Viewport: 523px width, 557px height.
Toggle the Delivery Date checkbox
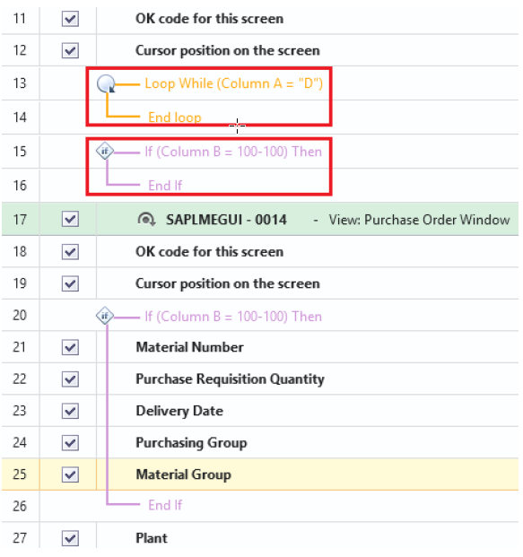(70, 411)
